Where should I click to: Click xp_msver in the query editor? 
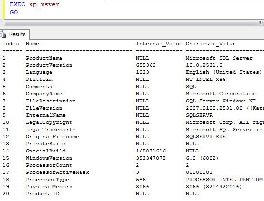pyautogui.click(x=44, y=5)
